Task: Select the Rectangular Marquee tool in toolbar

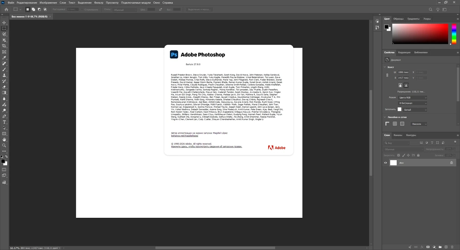Action: [x=4, y=28]
